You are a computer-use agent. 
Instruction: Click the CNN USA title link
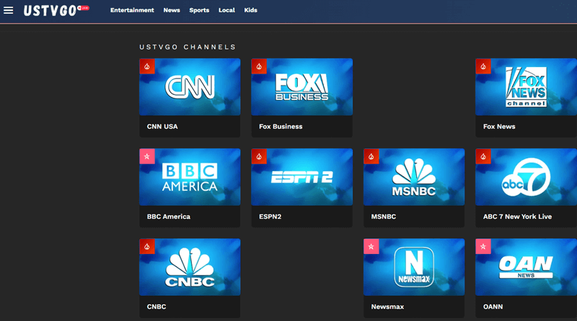click(162, 127)
